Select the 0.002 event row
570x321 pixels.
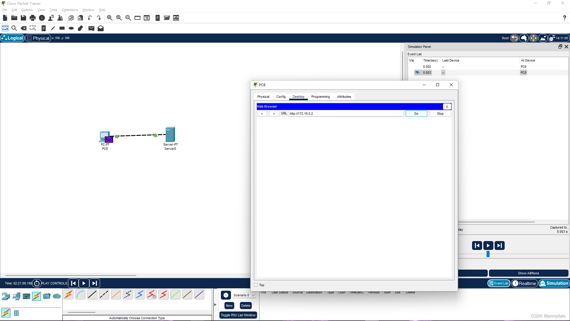488,67
